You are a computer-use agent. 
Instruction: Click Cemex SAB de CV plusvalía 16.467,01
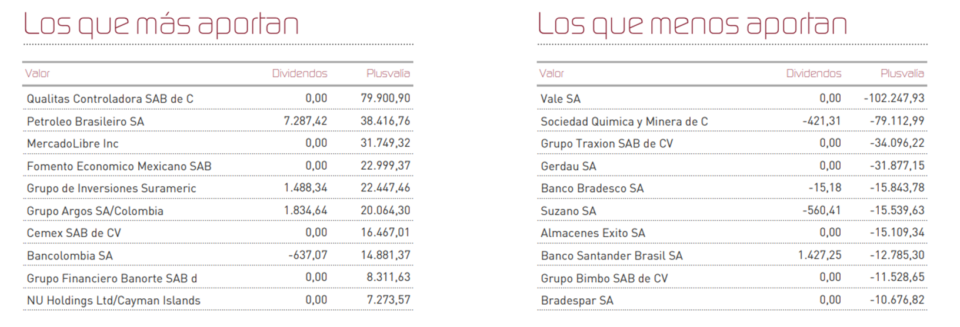[x=385, y=232]
